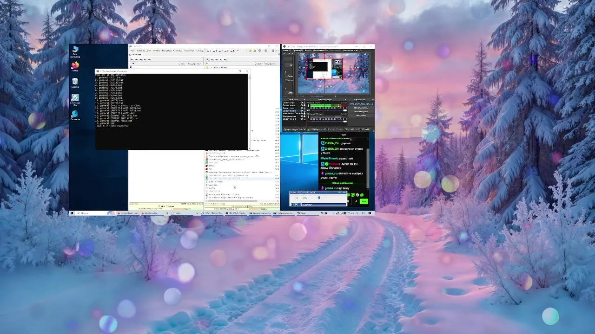Open Файл menu in the file manager
The image size is (595, 334).
click(133, 51)
